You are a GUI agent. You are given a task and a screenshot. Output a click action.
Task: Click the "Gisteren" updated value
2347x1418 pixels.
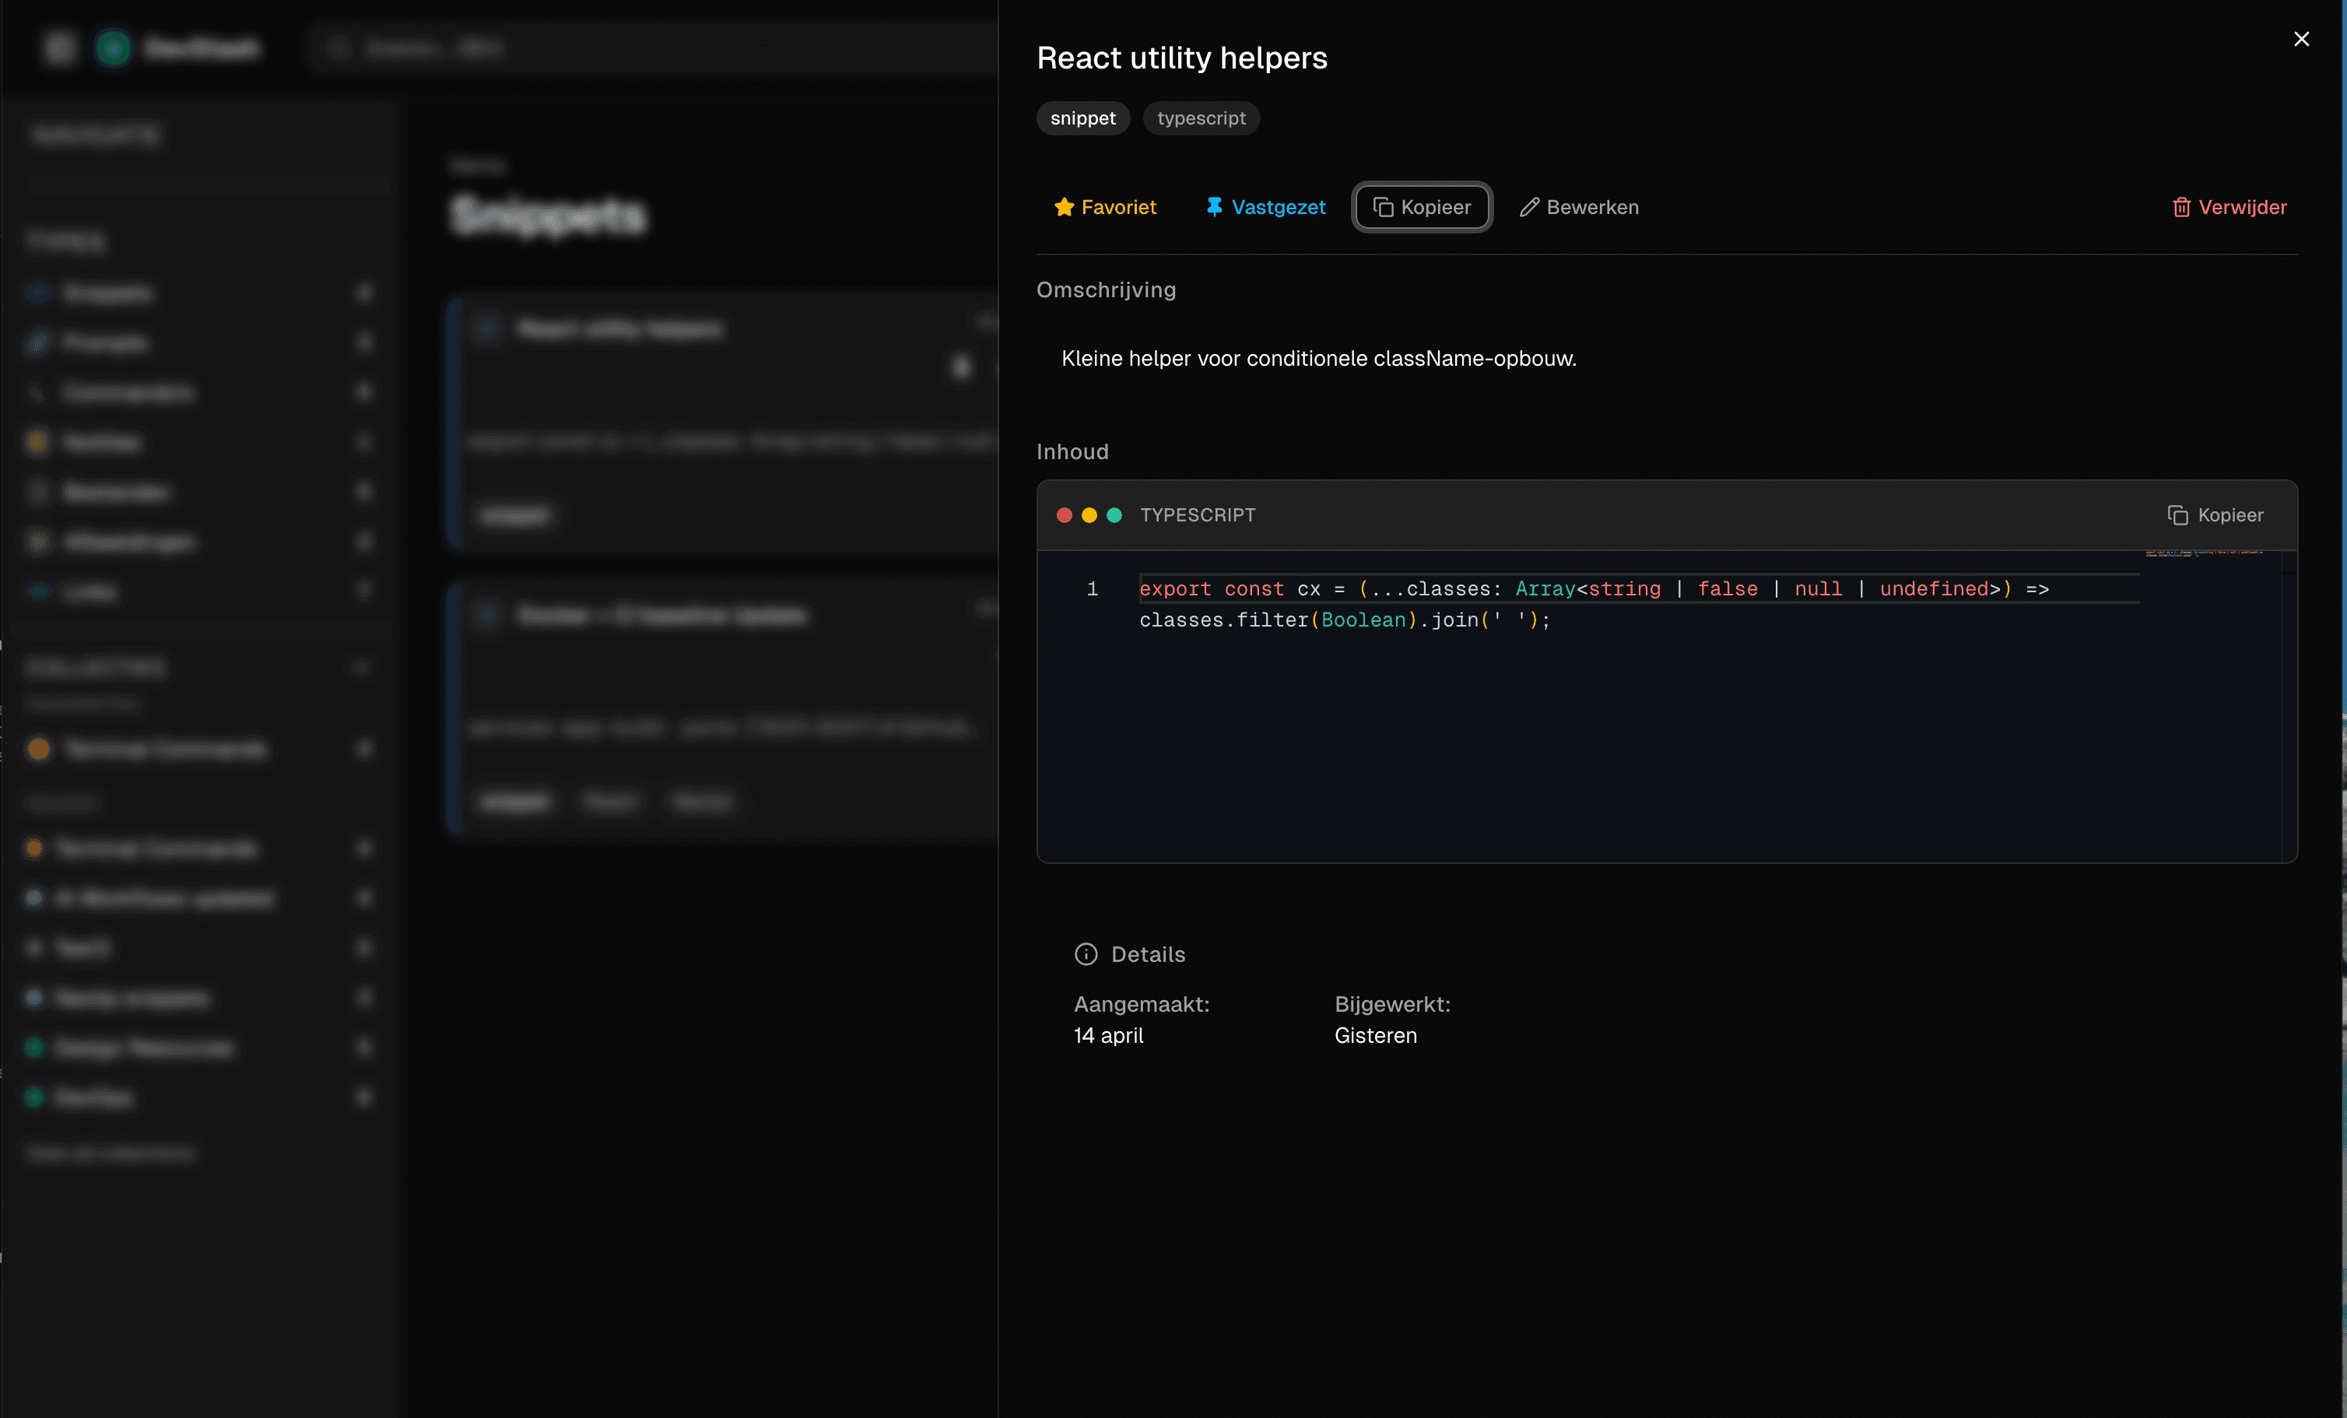pyautogui.click(x=1375, y=1035)
